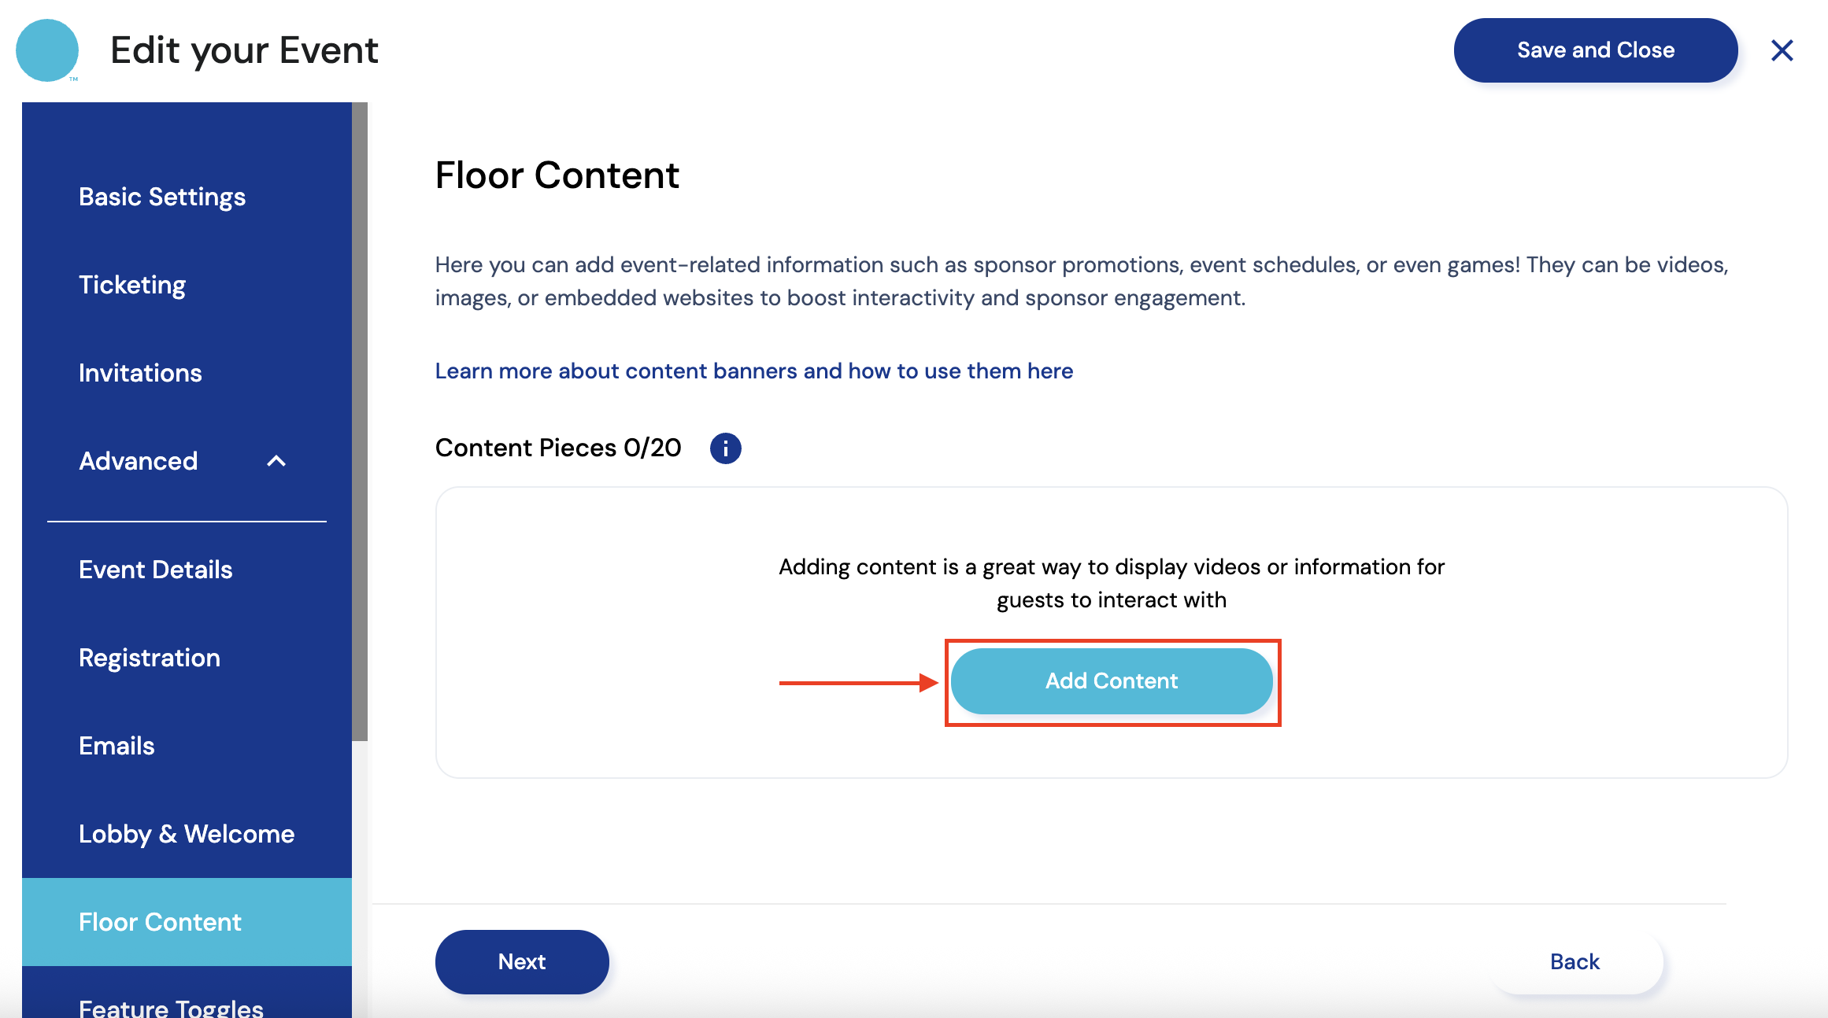1828x1018 pixels.
Task: Click the sidebar vertical scrollbar
Action: coord(360,421)
